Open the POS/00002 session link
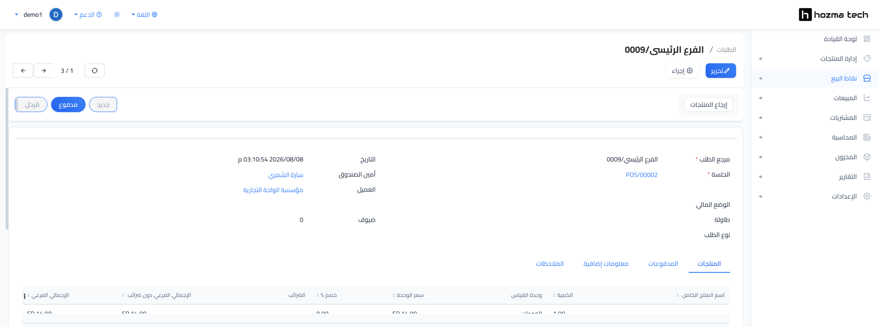Screen dimensions: 879x327 pyautogui.click(x=641, y=175)
